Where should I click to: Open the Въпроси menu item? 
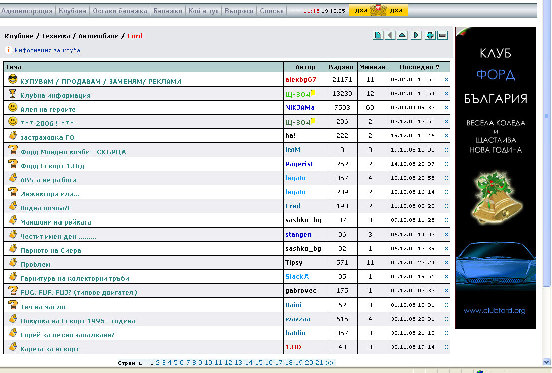(x=239, y=11)
